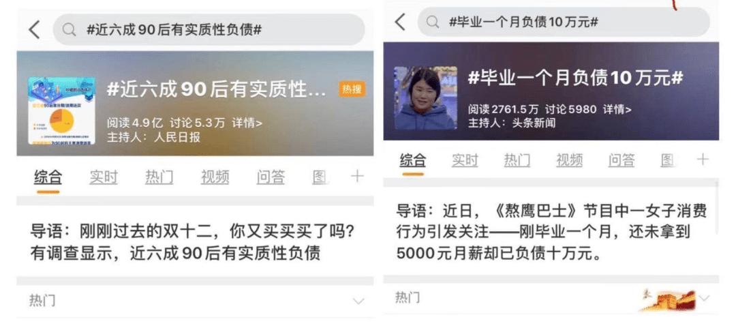Viewport: 736px width, 328px height.
Task: Click search magnifier icon in right search bar
Action: pos(433,22)
